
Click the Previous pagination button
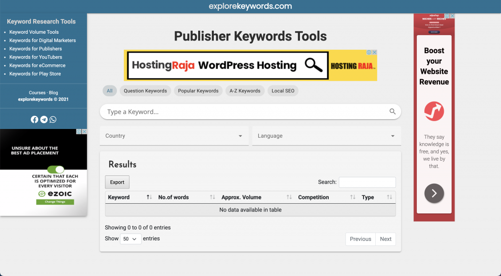point(361,239)
